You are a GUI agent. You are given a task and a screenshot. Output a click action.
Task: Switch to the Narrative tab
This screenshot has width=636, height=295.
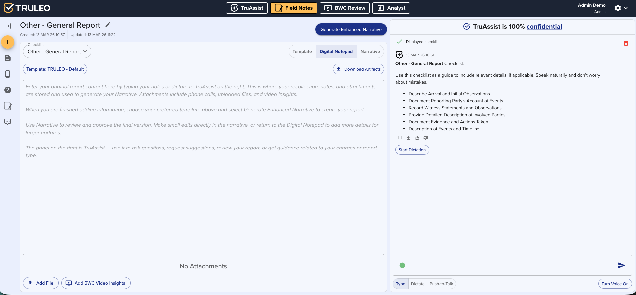click(370, 52)
